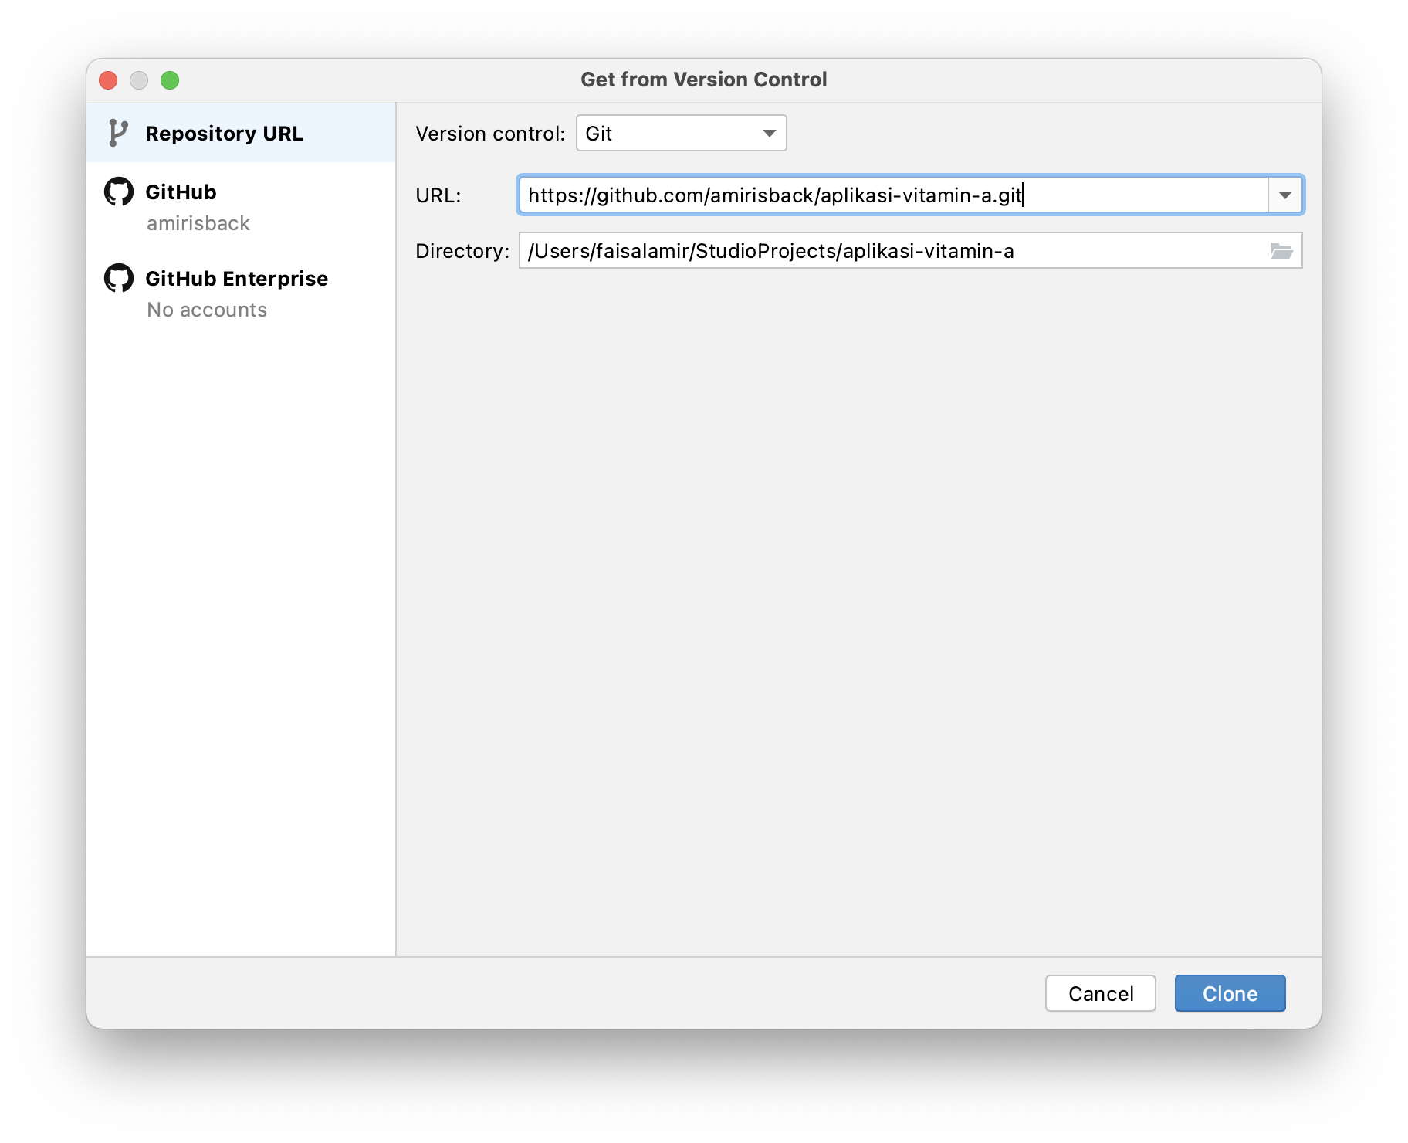Click the 'Directory:' label

pyautogui.click(x=462, y=251)
